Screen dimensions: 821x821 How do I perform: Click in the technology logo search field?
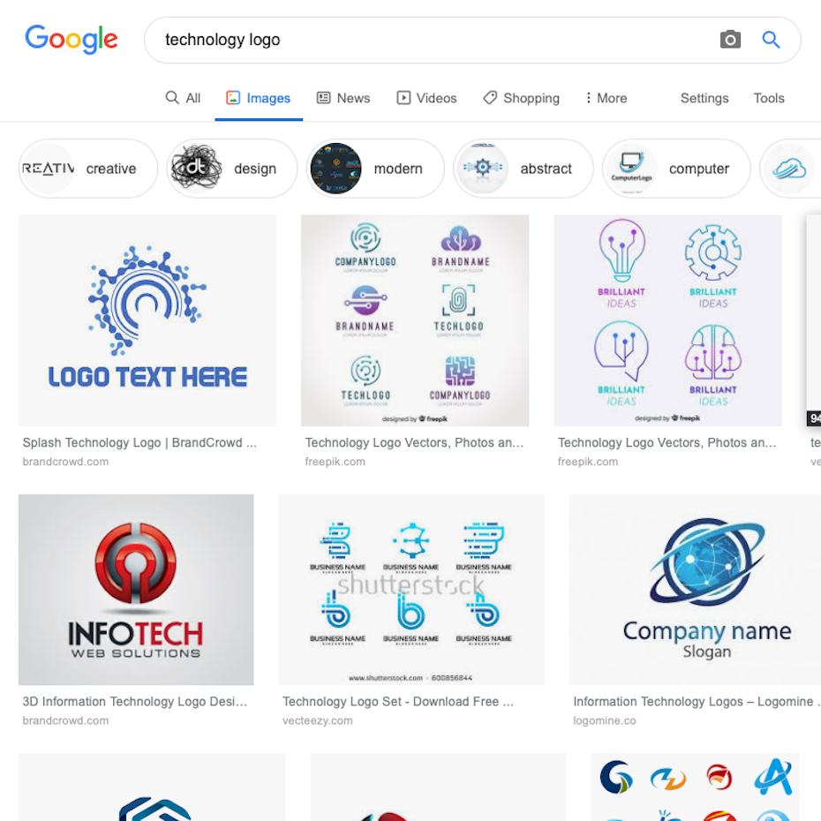[434, 40]
